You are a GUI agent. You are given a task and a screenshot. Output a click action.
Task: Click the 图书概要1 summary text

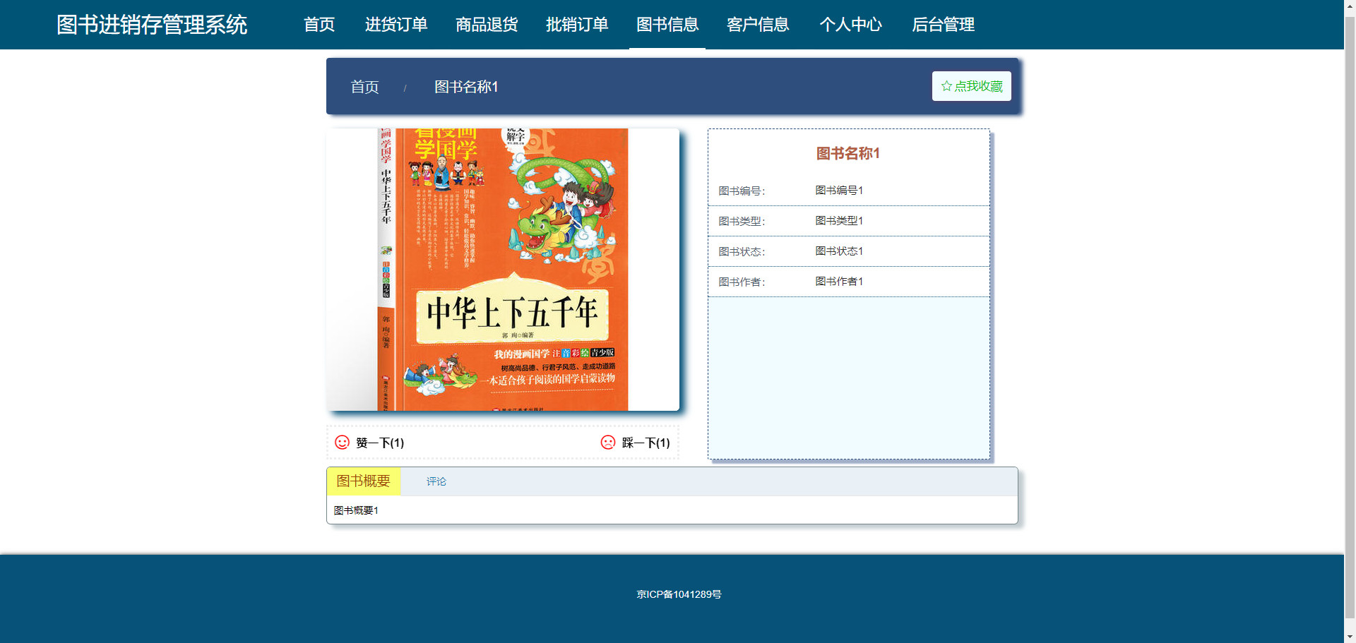pos(356,510)
